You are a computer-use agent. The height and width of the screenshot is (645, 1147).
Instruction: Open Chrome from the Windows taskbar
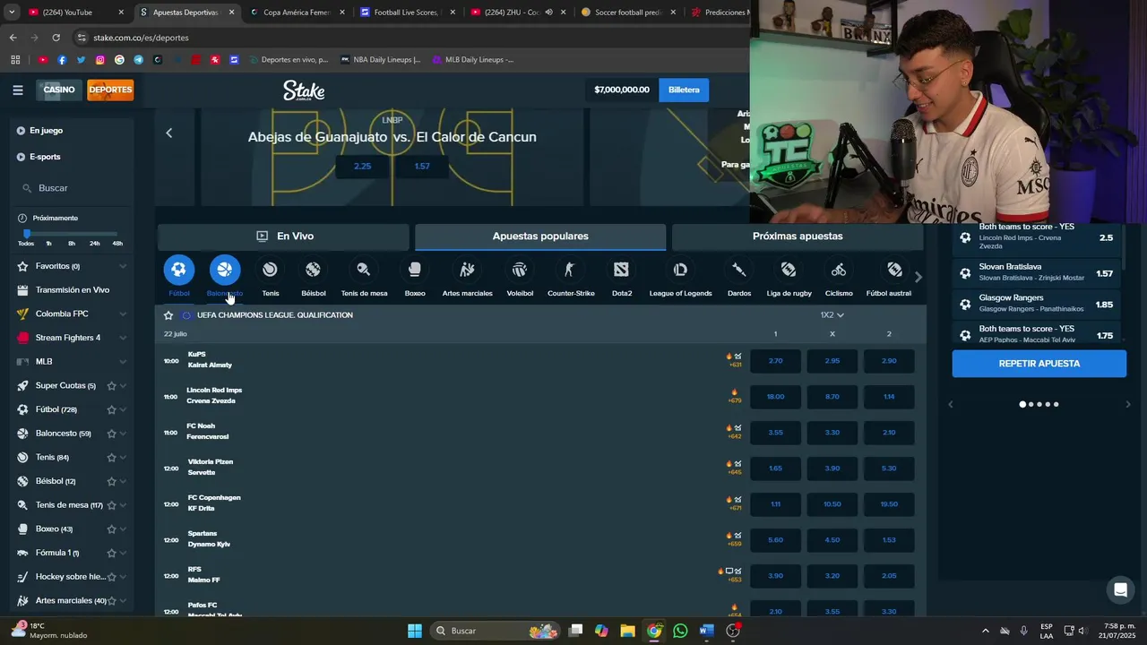click(654, 631)
